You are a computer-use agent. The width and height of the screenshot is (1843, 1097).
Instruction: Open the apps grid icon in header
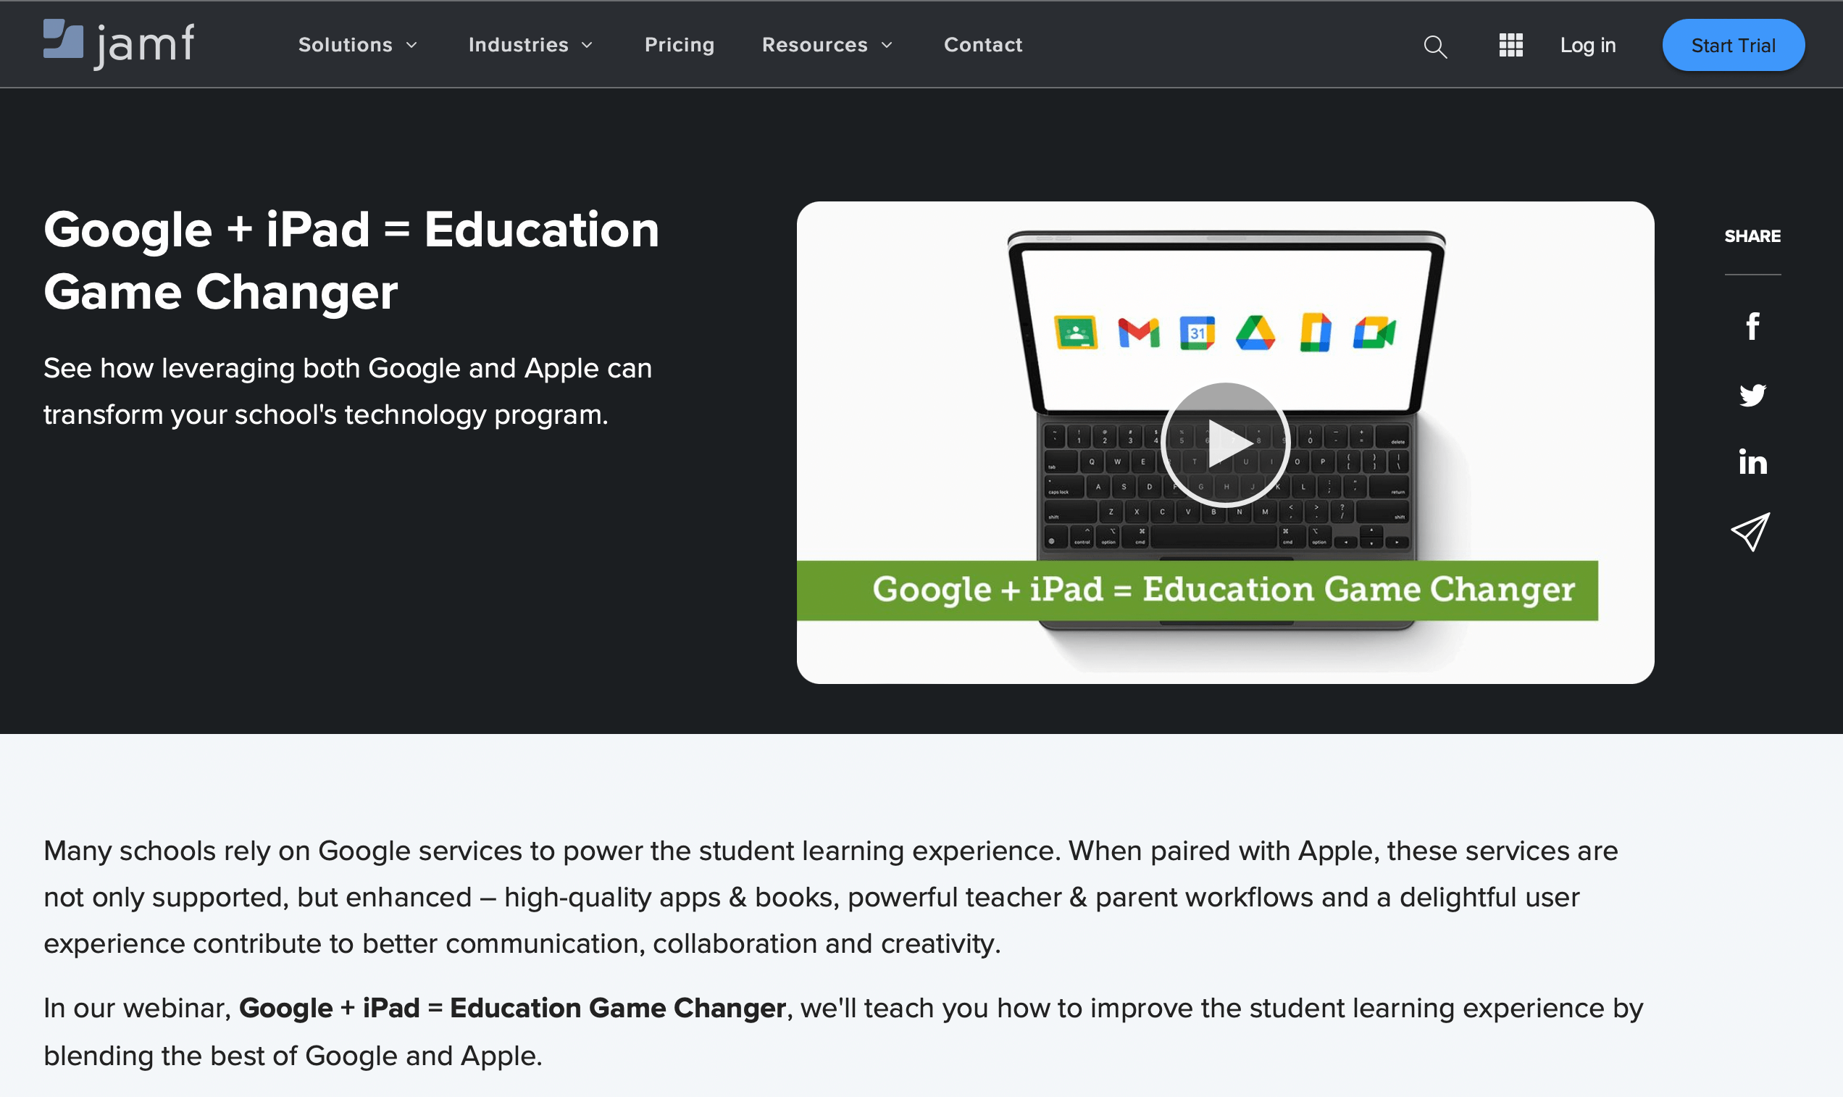pos(1510,45)
